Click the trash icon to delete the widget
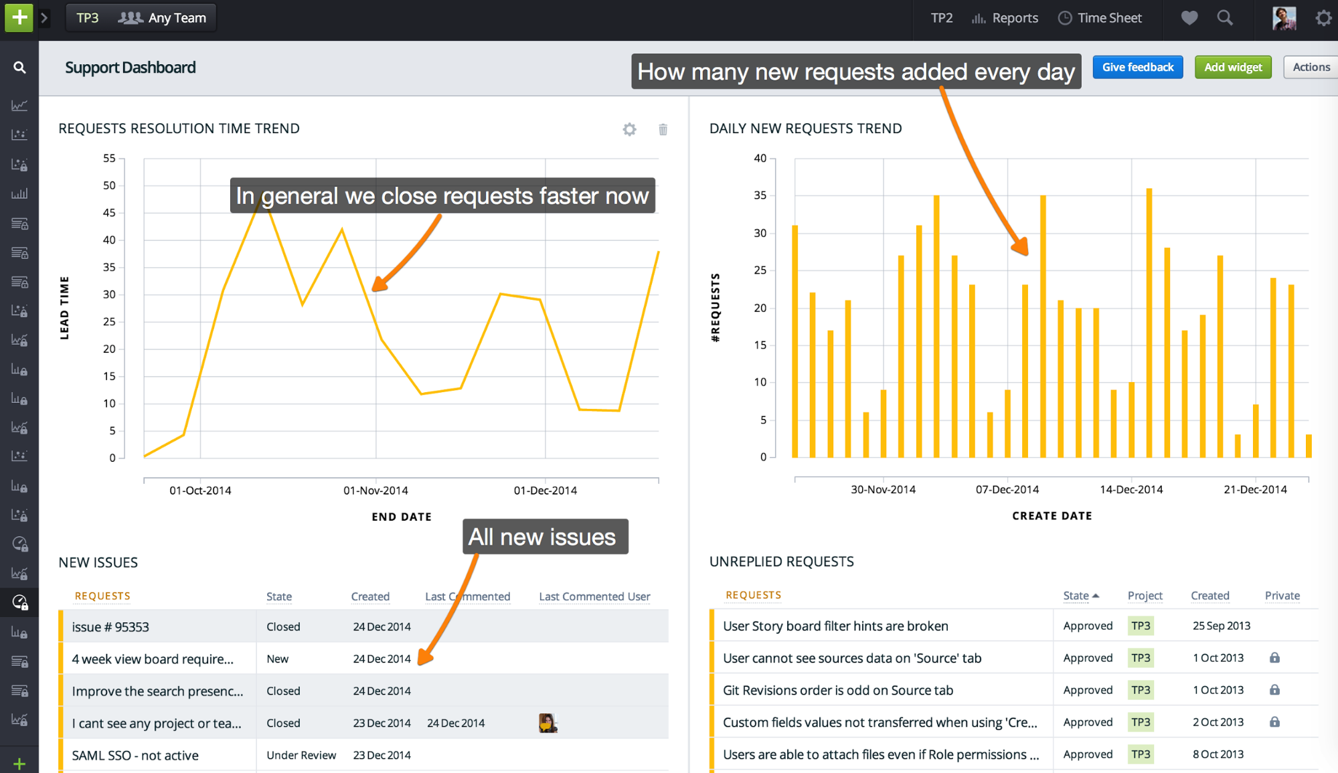The image size is (1338, 773). click(663, 129)
